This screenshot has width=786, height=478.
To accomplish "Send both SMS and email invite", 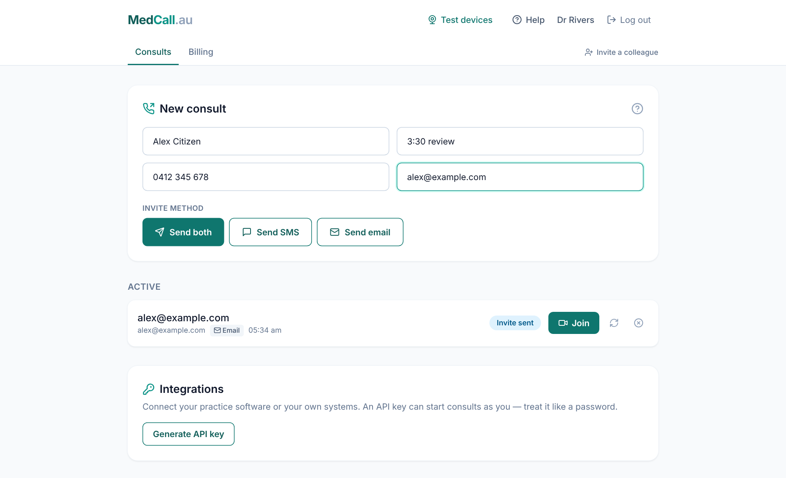I will point(183,232).
